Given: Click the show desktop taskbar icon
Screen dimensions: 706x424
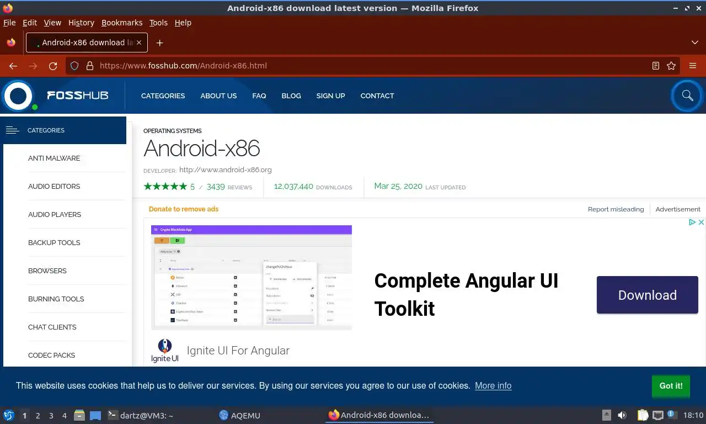Looking at the screenshot, I should [95, 415].
